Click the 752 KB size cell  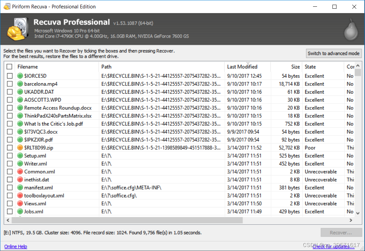pos(293,123)
